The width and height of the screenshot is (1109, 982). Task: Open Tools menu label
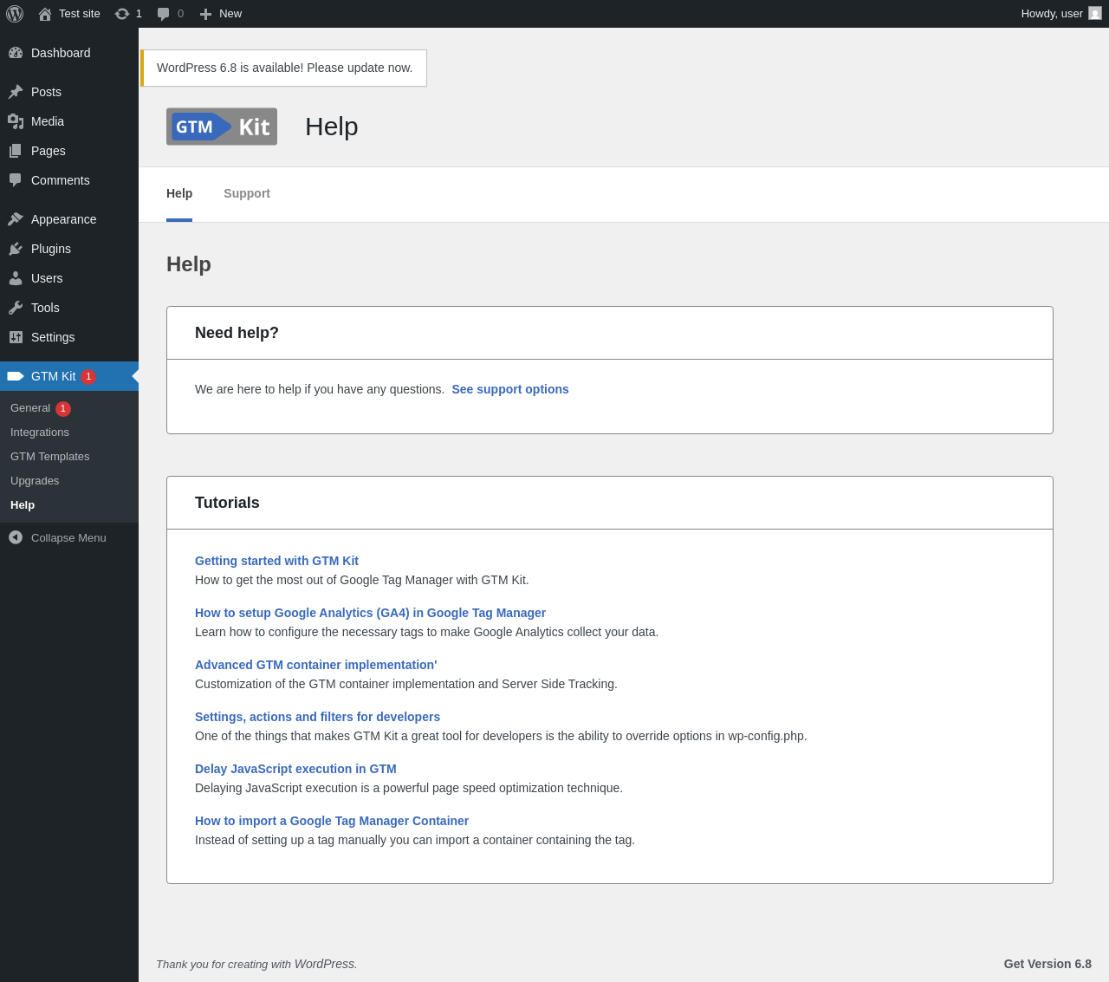(x=45, y=308)
